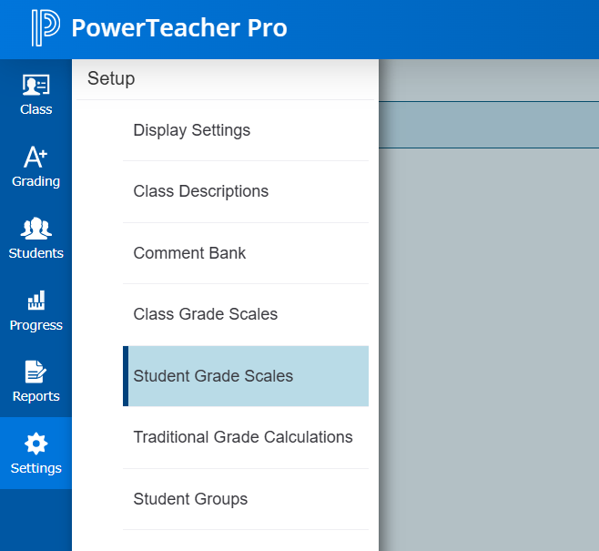Open the Reports document icon

point(36,372)
